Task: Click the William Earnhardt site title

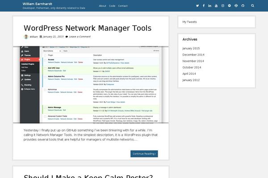Action: [x=38, y=4]
